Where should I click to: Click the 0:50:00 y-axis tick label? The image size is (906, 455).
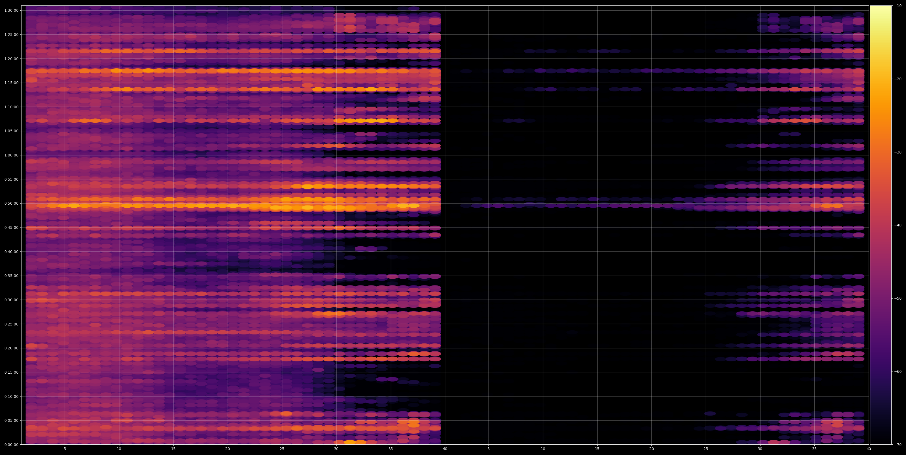(11, 203)
